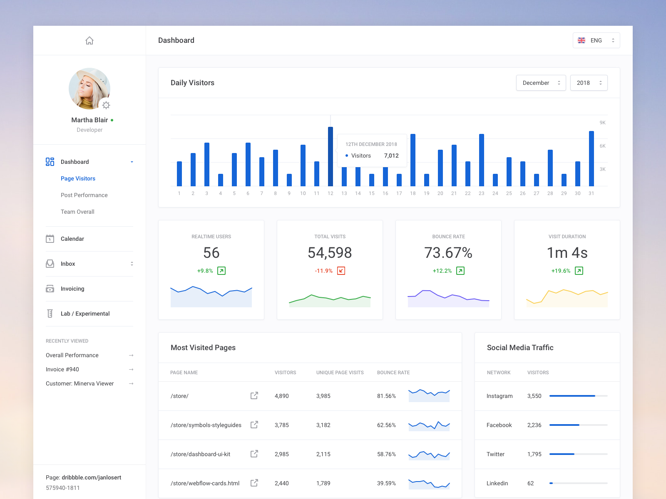Click /store/ bounce rate sparkline
The height and width of the screenshot is (499, 666).
[429, 395]
